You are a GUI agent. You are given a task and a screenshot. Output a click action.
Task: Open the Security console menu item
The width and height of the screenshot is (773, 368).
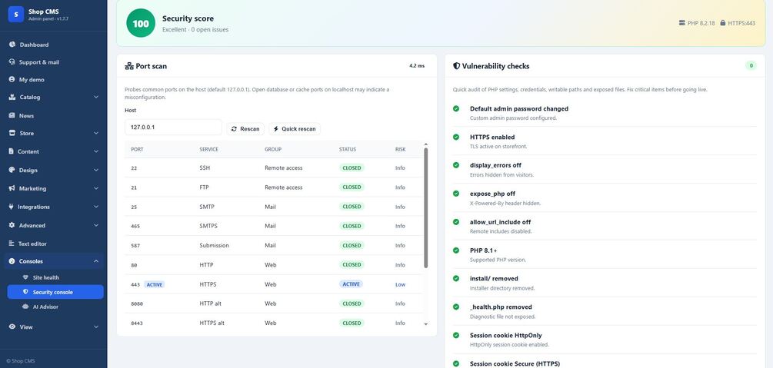pos(55,292)
